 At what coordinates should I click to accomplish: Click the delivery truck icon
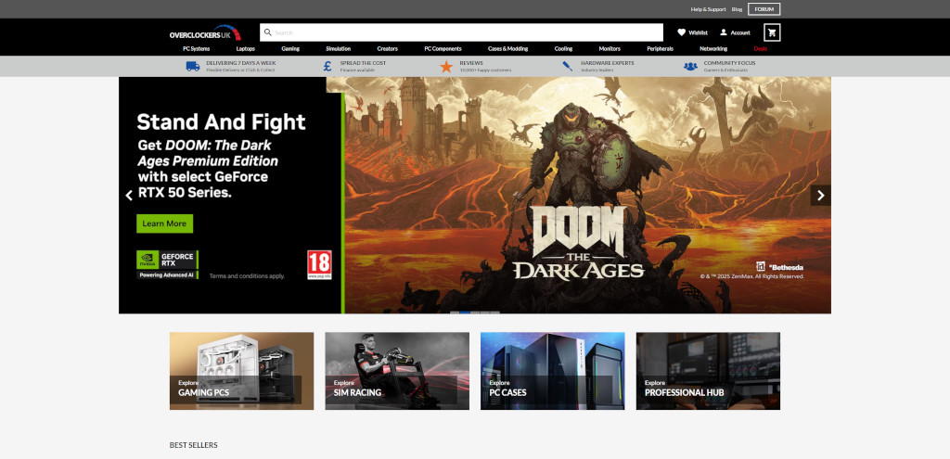coord(193,66)
